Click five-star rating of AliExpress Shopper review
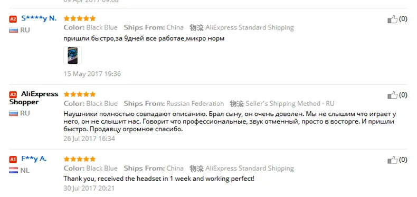Viewport: 417px width, 197px height. coord(80,94)
